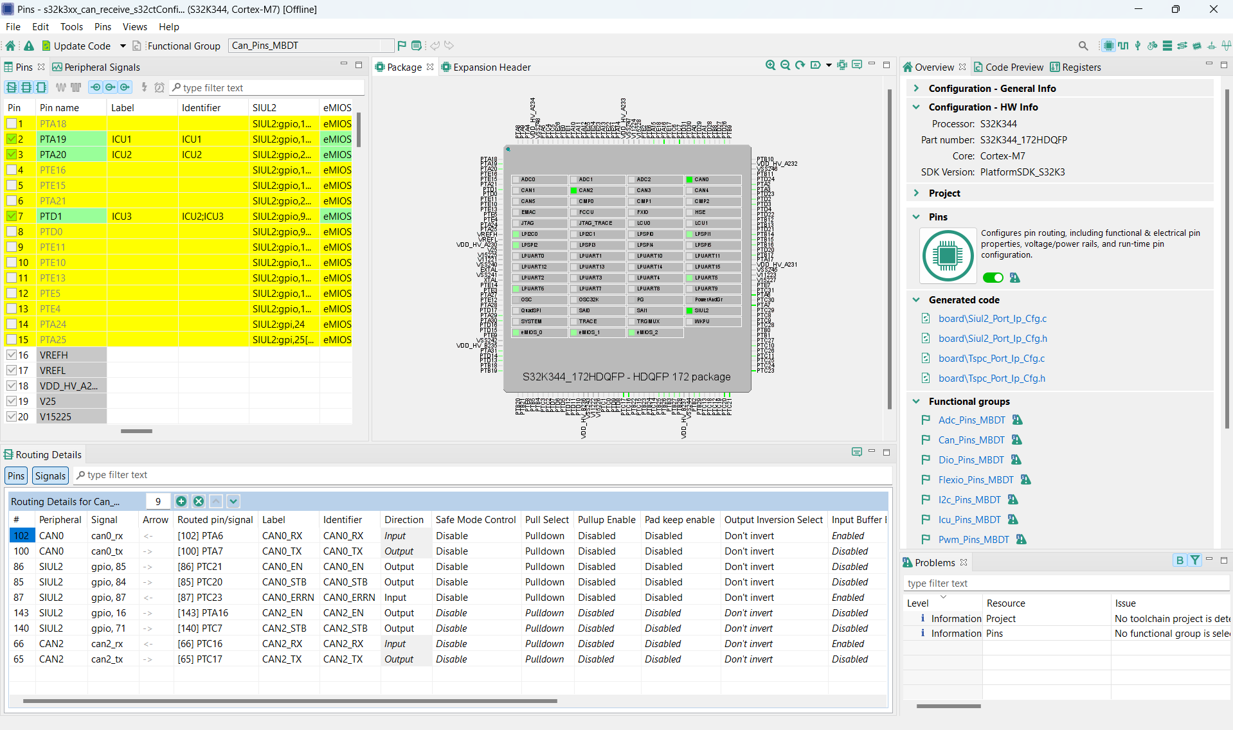Uncheck the checkbox for pin PTD1
This screenshot has height=730, width=1233.
pyautogui.click(x=12, y=216)
